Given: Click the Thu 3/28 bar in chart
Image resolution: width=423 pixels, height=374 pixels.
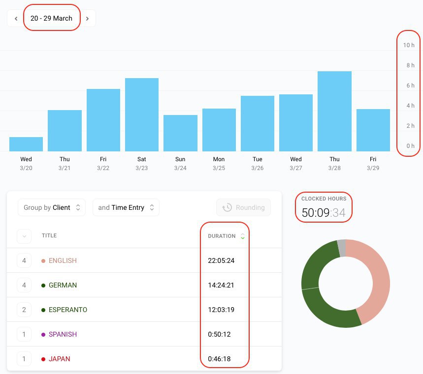Looking at the screenshot, I should [x=334, y=111].
